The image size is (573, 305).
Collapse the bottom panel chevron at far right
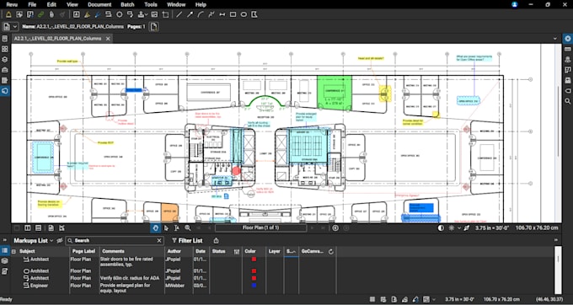(556, 240)
